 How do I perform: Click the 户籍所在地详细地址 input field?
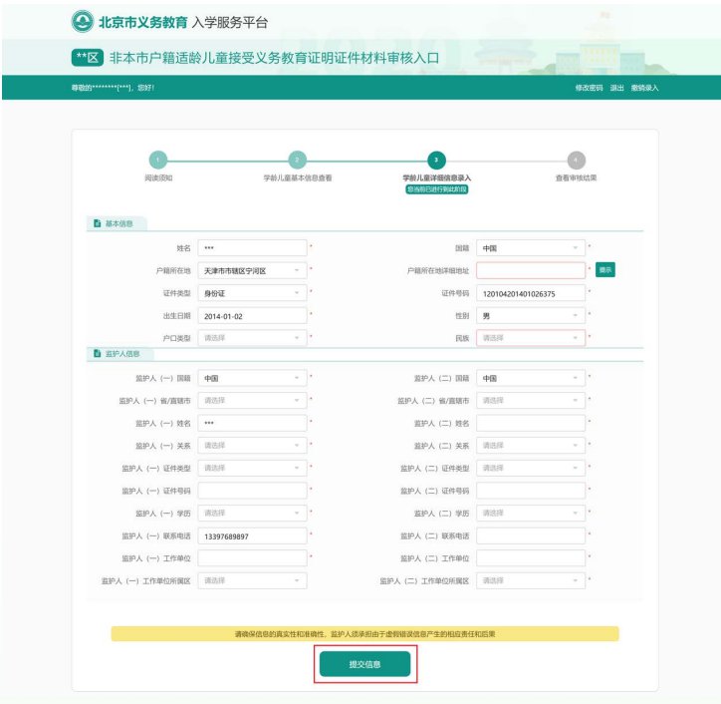click(x=531, y=271)
